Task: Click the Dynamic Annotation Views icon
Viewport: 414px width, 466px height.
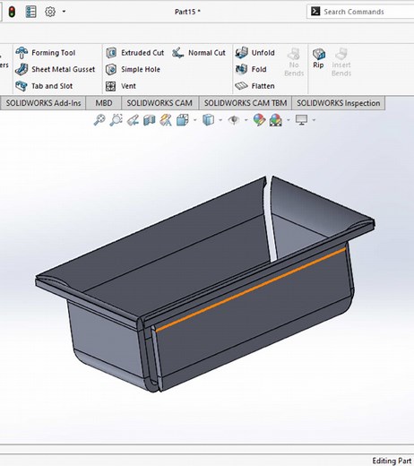Action: pyautogui.click(x=166, y=120)
